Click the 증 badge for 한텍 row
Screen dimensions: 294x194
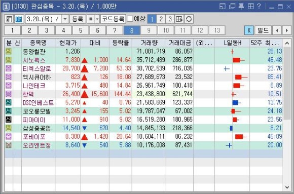[x=9, y=94]
